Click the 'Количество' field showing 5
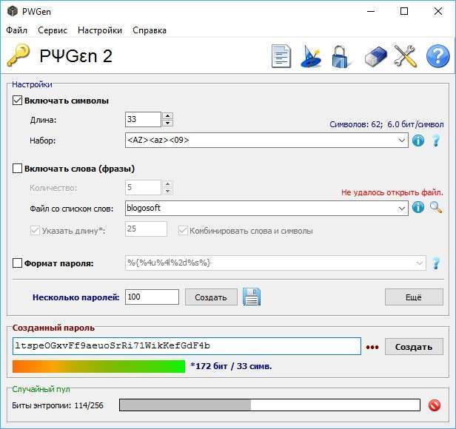Screen dimensions: 456x429 tap(143, 187)
